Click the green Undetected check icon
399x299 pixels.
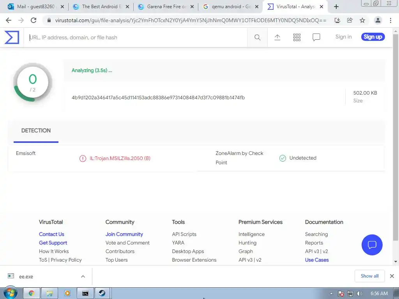click(x=282, y=158)
